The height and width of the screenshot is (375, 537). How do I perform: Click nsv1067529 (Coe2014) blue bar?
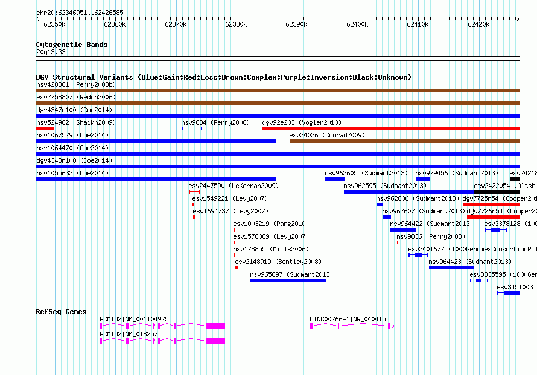click(x=156, y=141)
